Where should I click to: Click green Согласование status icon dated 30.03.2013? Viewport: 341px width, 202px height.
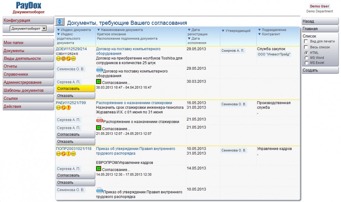[x=99, y=82]
